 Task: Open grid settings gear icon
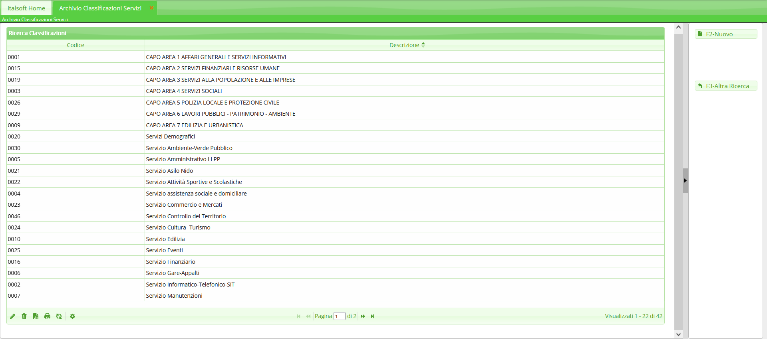pos(72,316)
